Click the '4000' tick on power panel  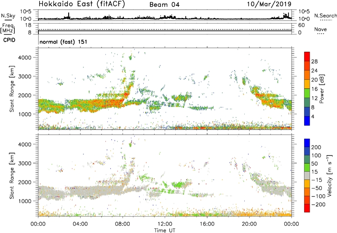(25, 58)
